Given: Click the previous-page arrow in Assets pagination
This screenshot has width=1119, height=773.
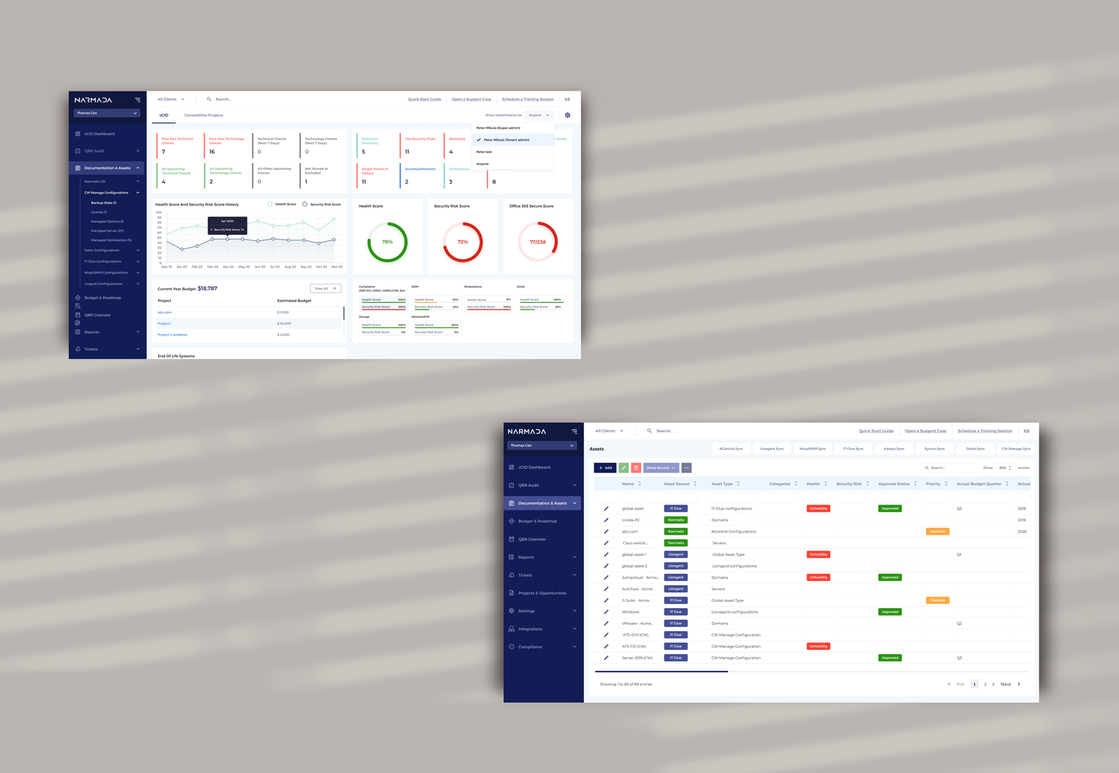Looking at the screenshot, I should coord(949,684).
